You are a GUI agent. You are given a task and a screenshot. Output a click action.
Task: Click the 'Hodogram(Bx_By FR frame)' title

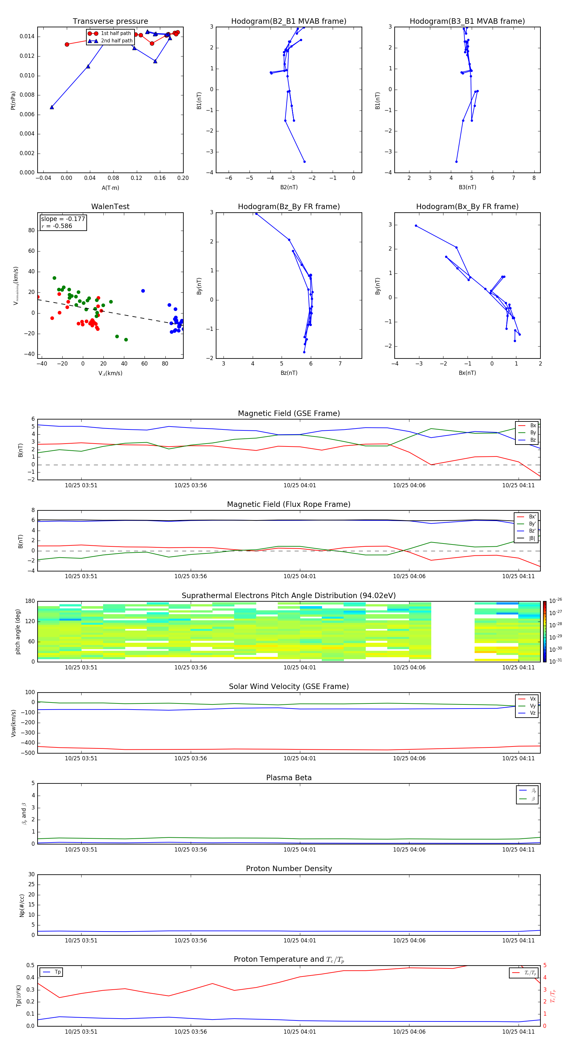click(467, 207)
